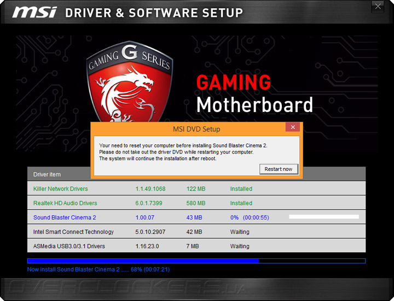Select the Killer Network Drivers row
The width and height of the screenshot is (394, 301).
196,188
